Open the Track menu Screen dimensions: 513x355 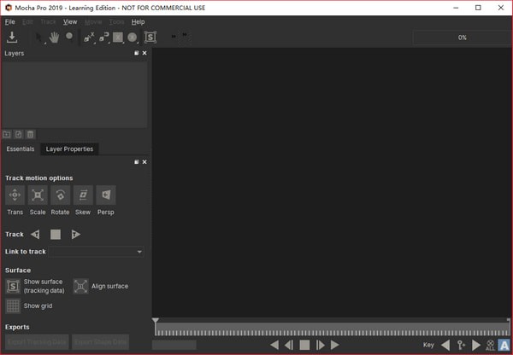(x=48, y=22)
